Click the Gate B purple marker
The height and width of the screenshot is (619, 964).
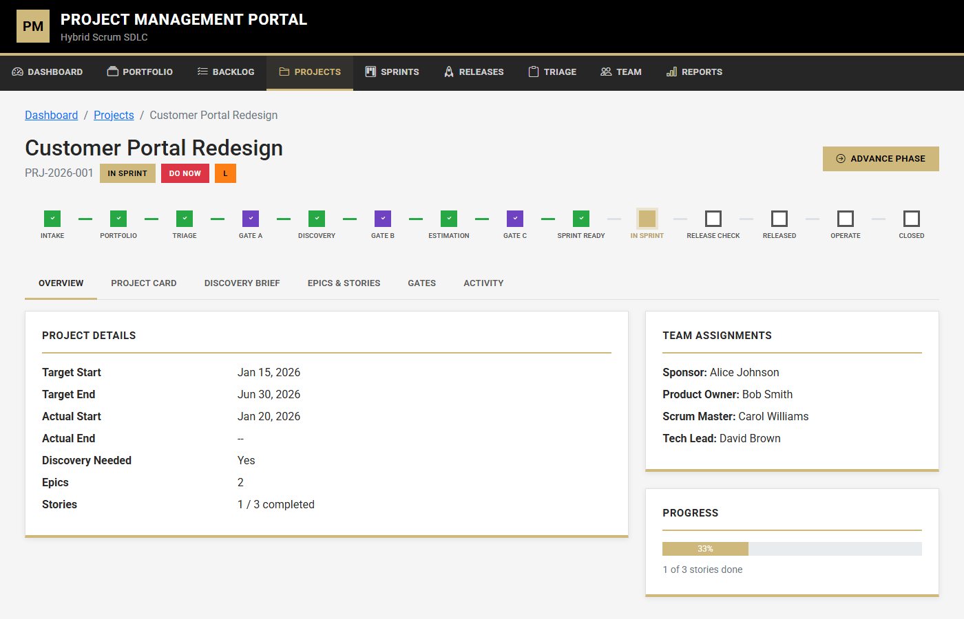pos(383,219)
